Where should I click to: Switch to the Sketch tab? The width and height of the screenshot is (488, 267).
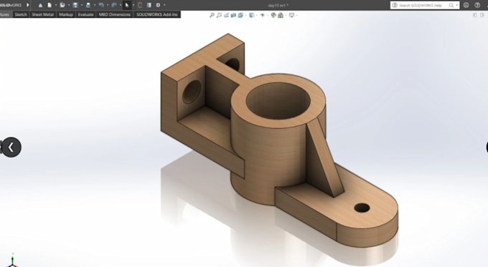coord(21,14)
